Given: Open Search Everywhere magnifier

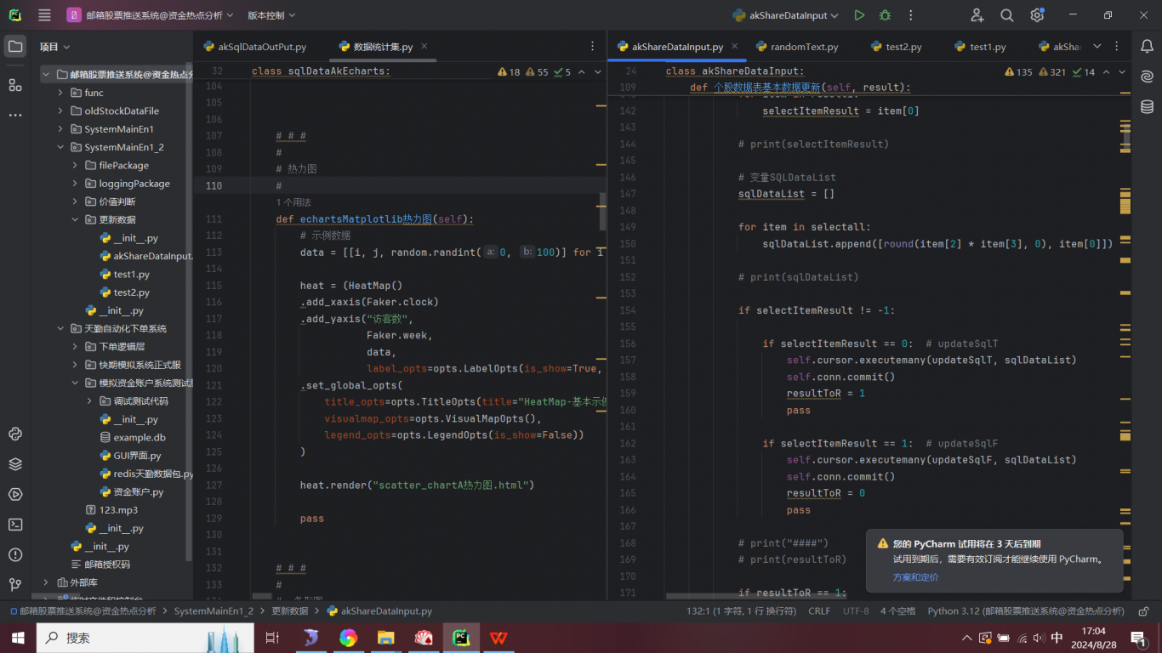Looking at the screenshot, I should tap(1007, 15).
